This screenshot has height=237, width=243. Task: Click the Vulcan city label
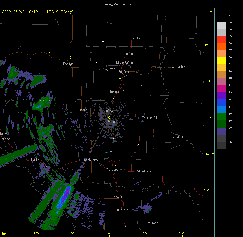153,223
